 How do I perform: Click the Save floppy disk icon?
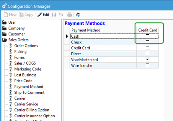[54, 15]
